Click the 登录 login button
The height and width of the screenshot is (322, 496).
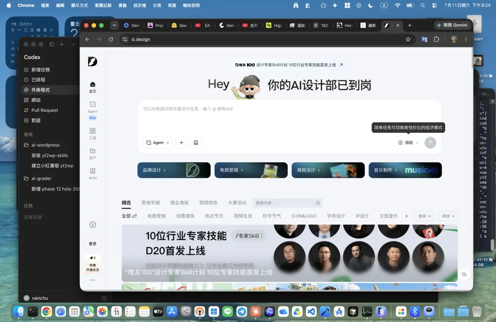93,244
